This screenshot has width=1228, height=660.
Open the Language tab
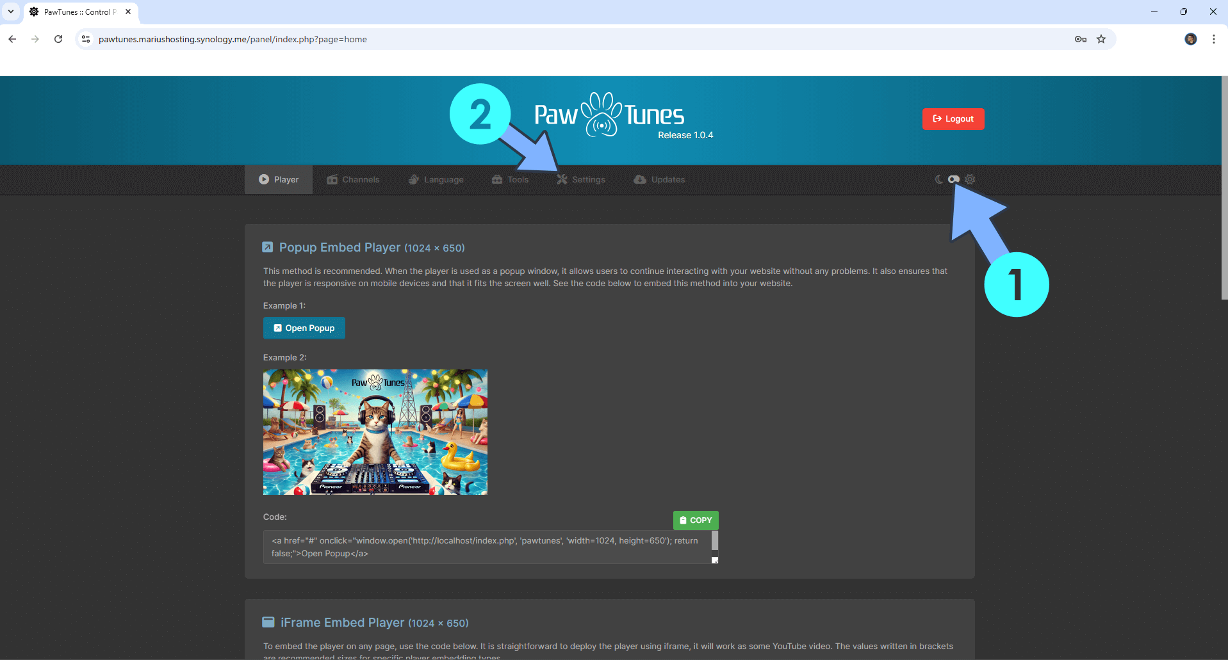click(436, 179)
